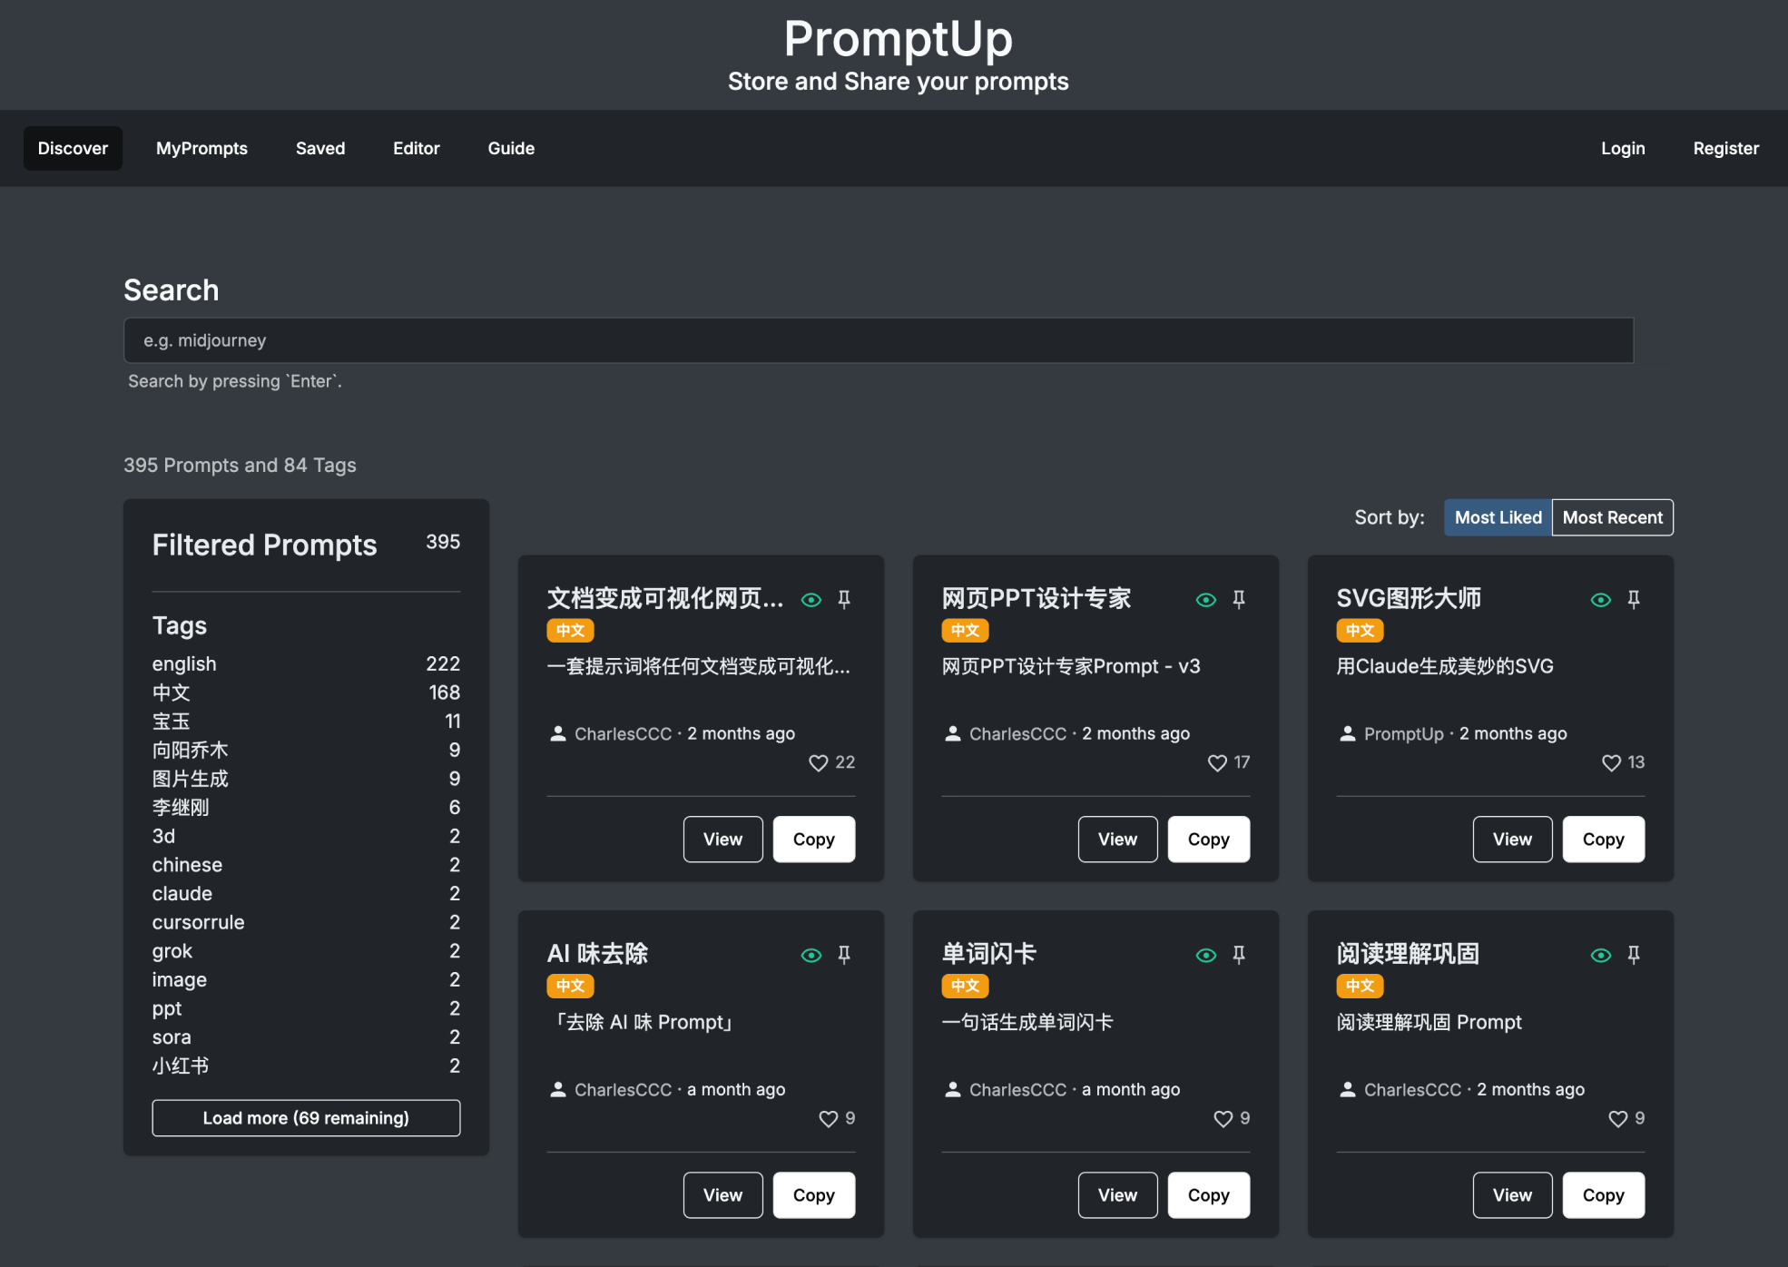
Task: Open the Saved tab
Action: pyautogui.click(x=320, y=148)
